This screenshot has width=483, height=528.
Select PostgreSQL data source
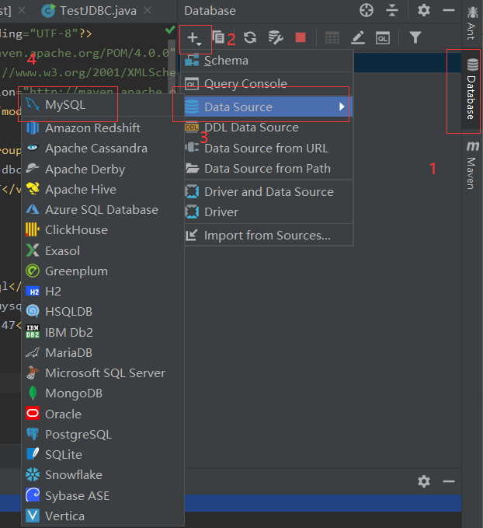tap(103, 435)
